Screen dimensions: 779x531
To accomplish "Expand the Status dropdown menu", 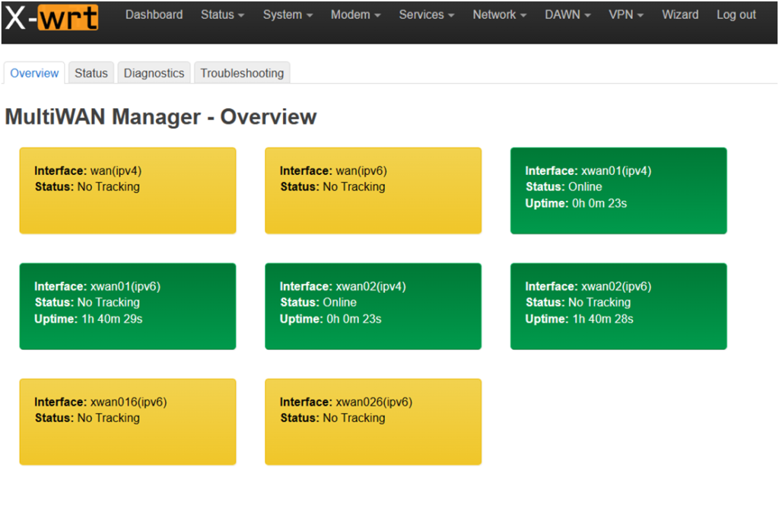I will tap(223, 15).
